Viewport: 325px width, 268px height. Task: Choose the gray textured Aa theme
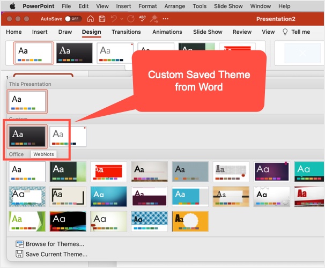click(231, 172)
